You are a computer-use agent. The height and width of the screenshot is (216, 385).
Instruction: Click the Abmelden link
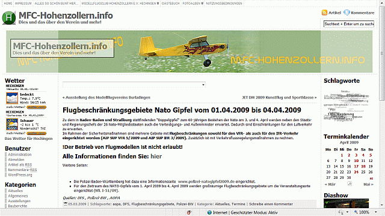[16, 160]
